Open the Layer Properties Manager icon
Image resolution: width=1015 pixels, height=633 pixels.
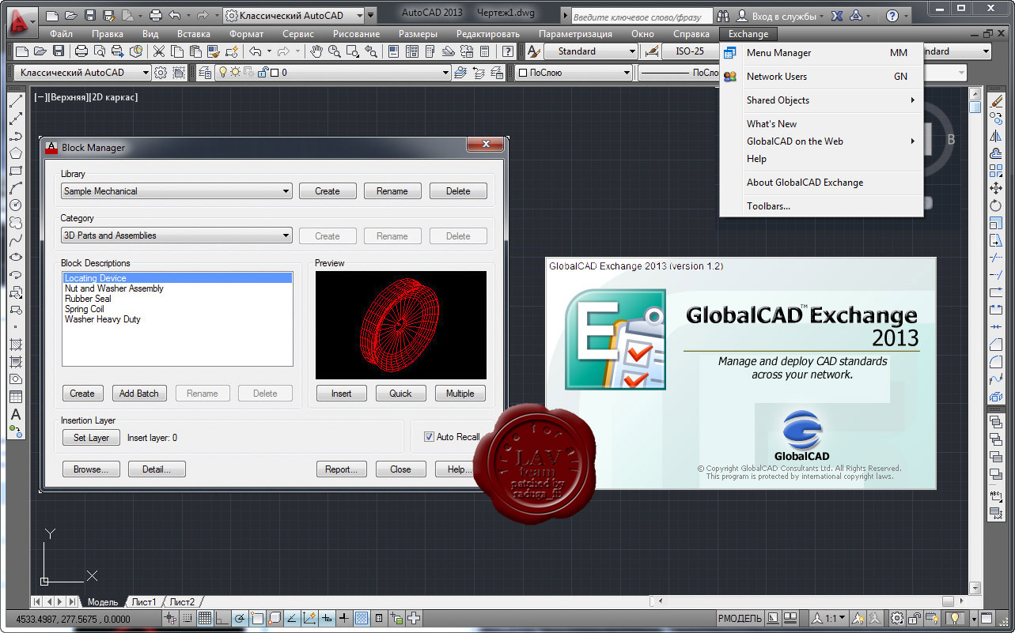pyautogui.click(x=205, y=73)
